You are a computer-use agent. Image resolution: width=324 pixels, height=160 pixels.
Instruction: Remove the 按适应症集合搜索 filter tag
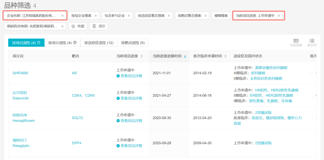(169, 16)
